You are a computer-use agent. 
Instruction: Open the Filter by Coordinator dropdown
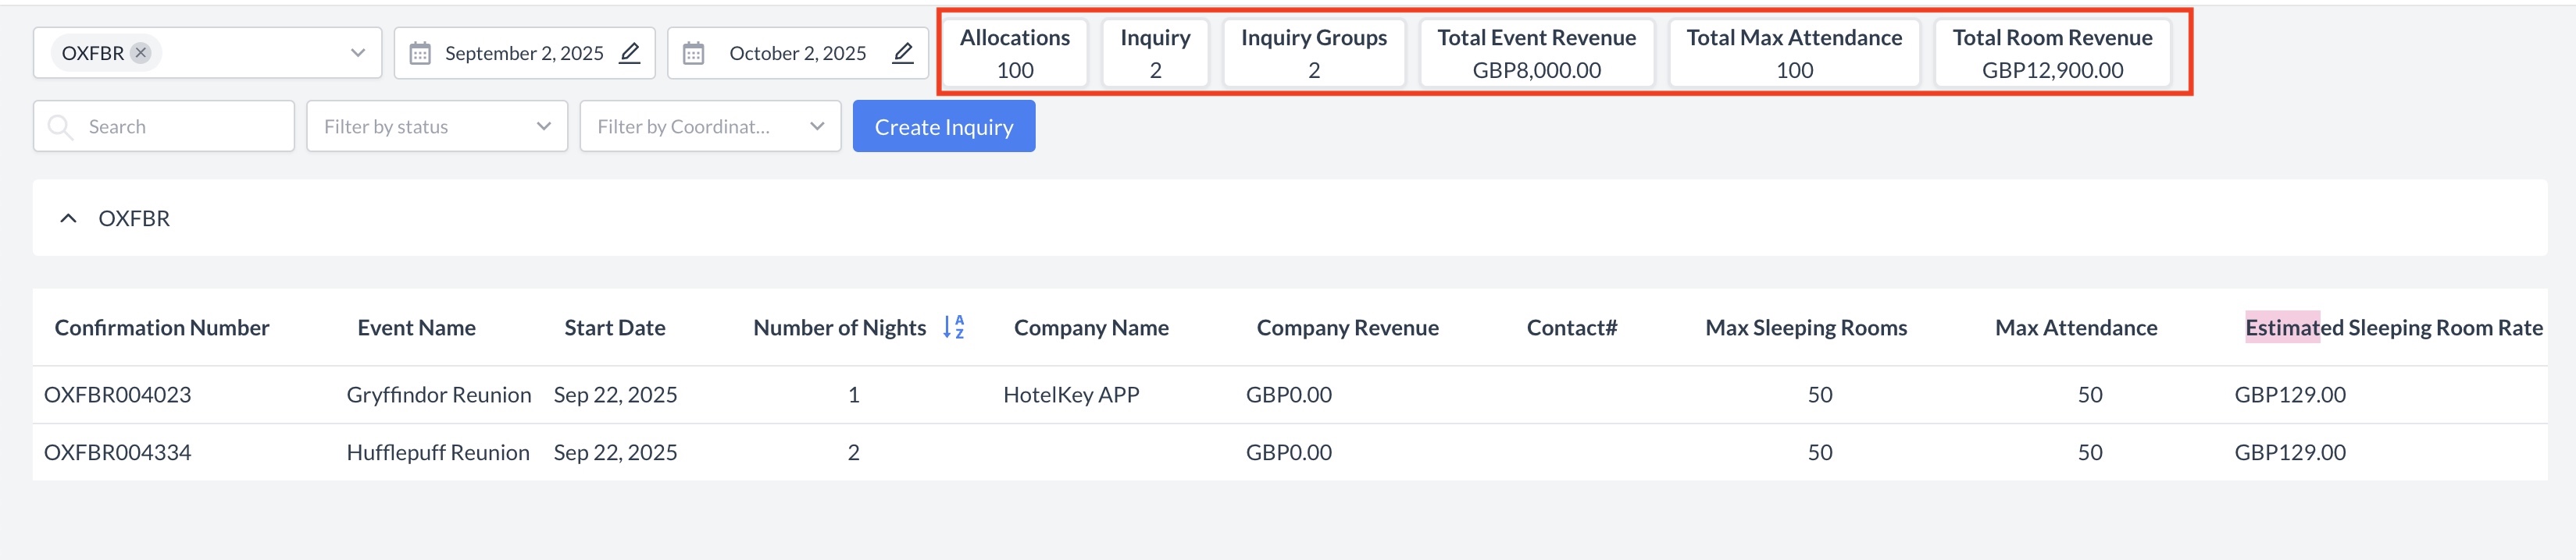710,127
